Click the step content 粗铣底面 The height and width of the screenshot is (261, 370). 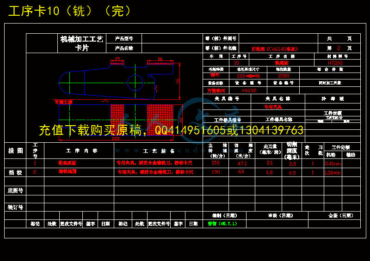[x=67, y=163]
